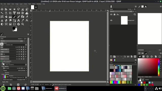This screenshot has height=91, width=162.
Task: Select the Smudge tool
Action: tap(10, 20)
